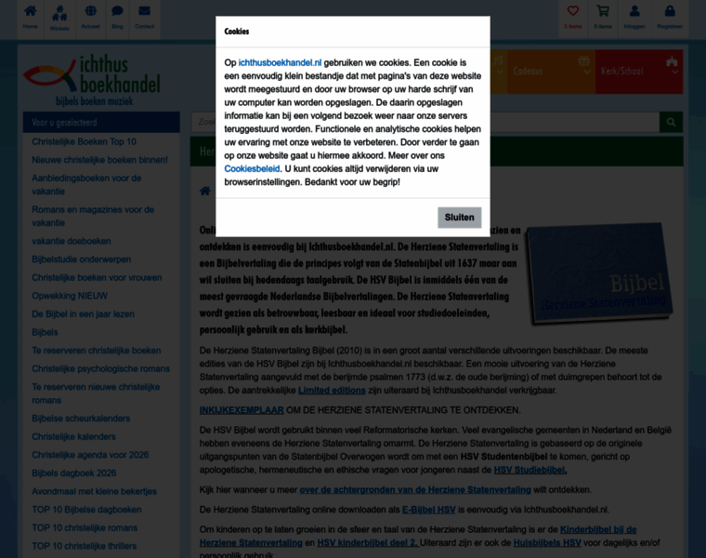Image resolution: width=706 pixels, height=558 pixels.
Task: Open Christelijke kalenders link
Action: click(x=73, y=437)
